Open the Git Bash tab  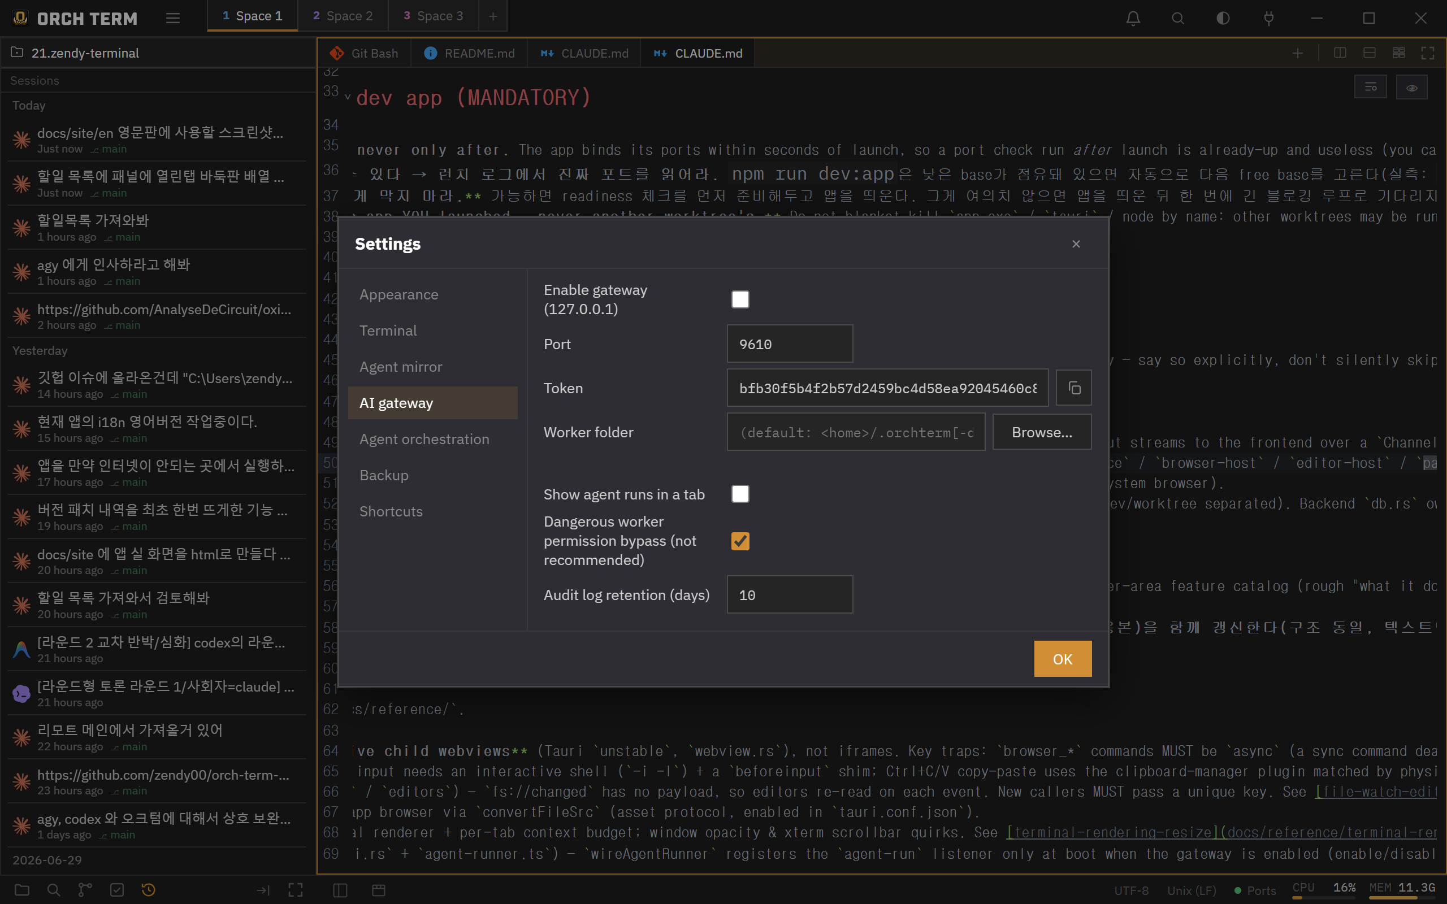[363, 53]
